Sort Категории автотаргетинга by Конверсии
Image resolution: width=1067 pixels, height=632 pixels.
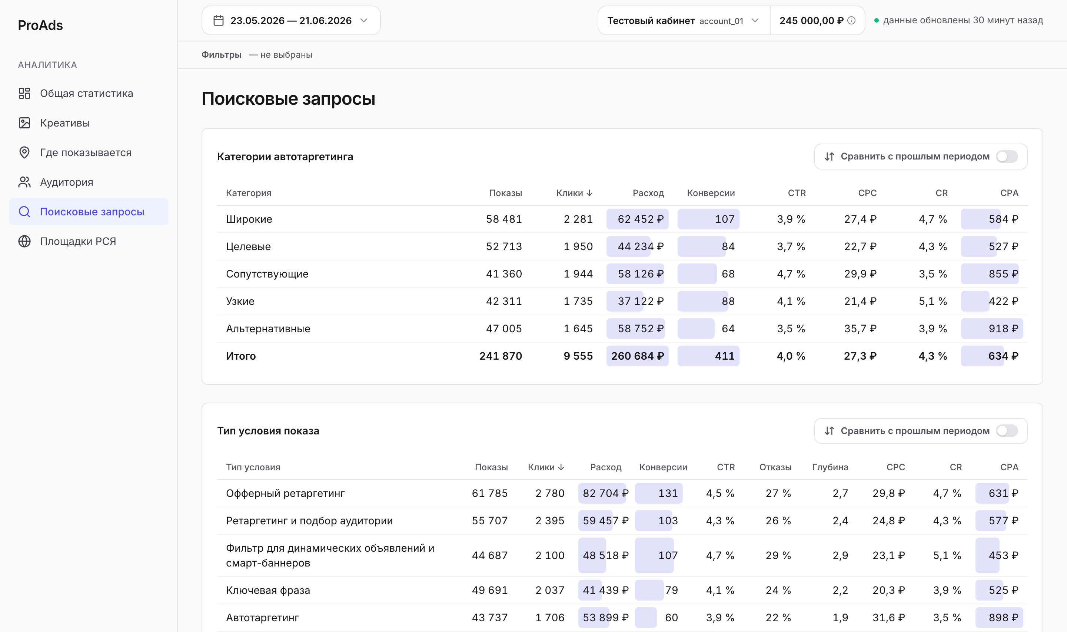coord(711,193)
